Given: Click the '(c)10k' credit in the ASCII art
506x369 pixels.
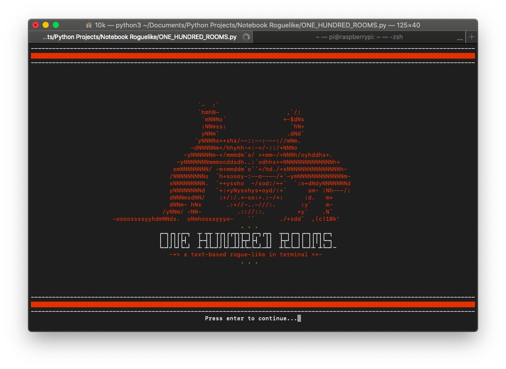Looking at the screenshot, I should coord(327,219).
